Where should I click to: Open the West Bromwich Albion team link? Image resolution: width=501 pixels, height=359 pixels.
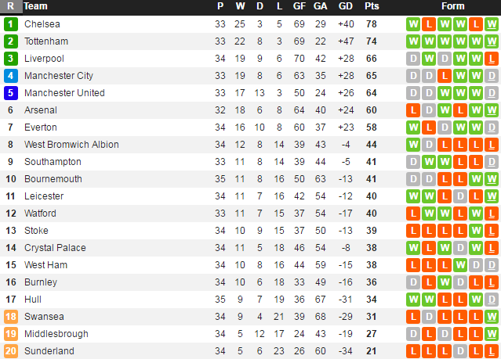click(71, 144)
